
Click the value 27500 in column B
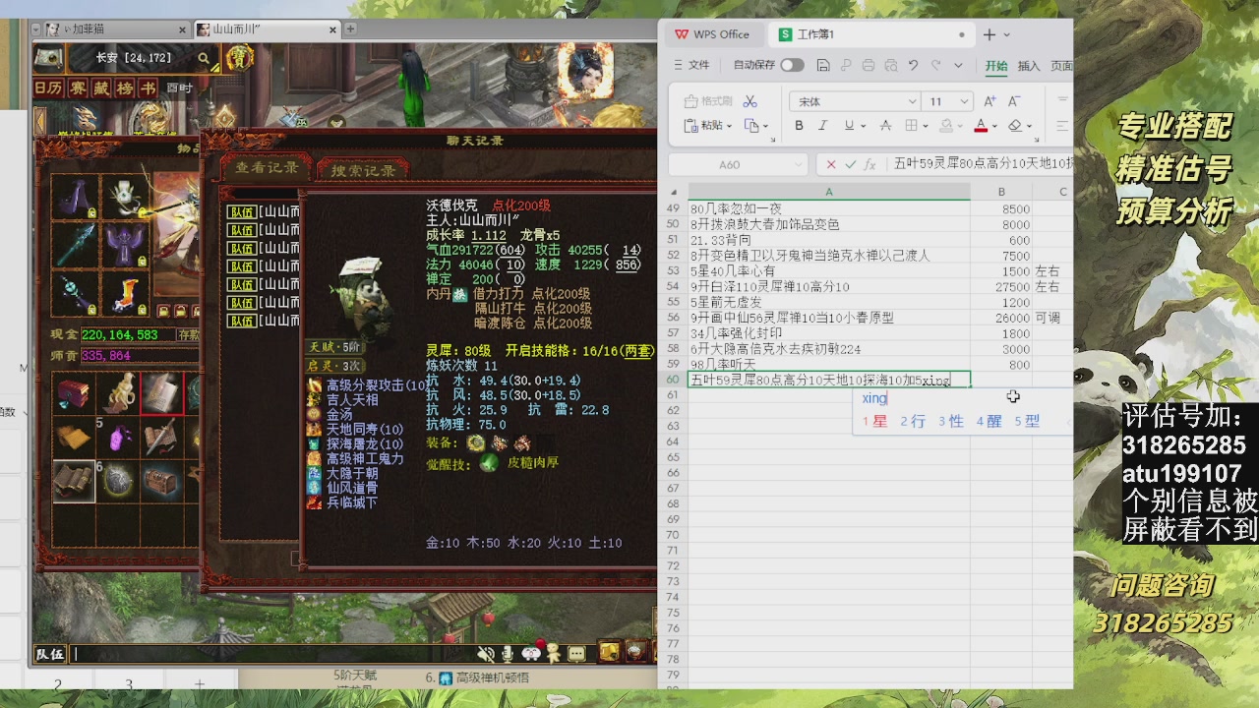click(x=1012, y=287)
